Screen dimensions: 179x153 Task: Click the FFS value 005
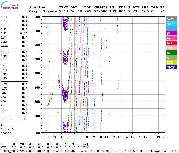pos(122,11)
